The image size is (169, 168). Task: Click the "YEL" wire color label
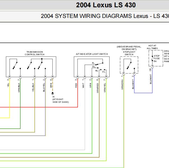click(x=8, y=85)
